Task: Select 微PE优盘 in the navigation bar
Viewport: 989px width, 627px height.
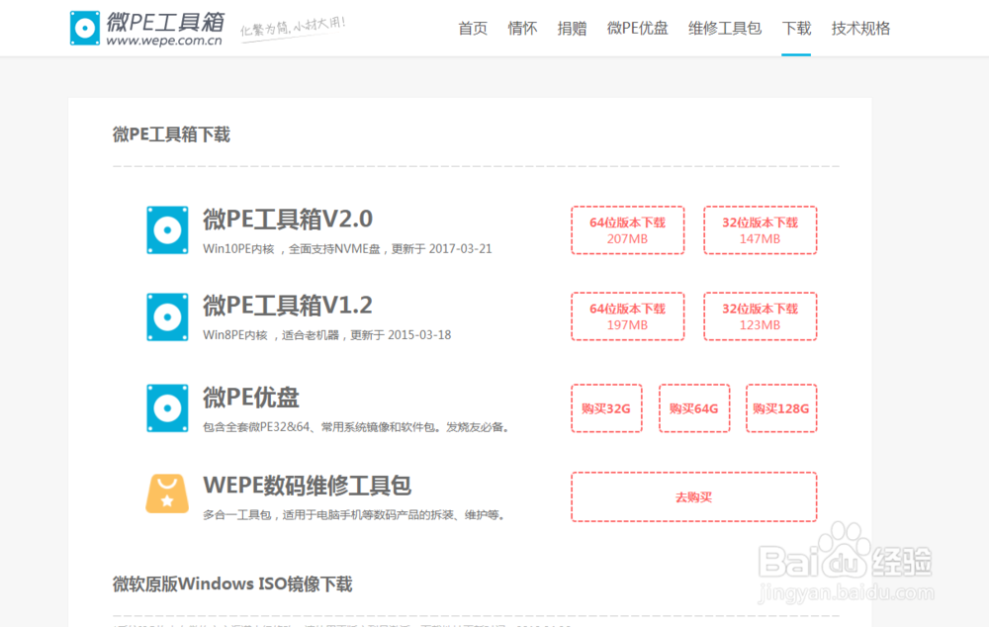Action: (638, 29)
